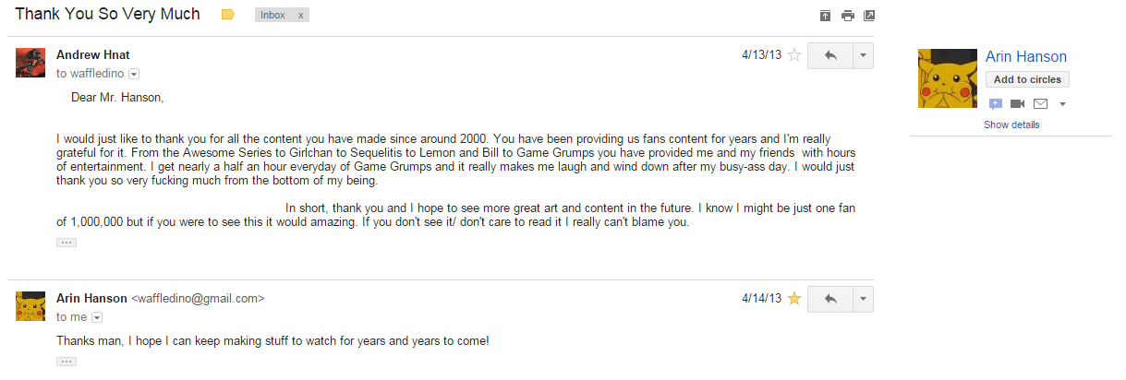Image resolution: width=1126 pixels, height=380 pixels.
Task: Click the print all icon
Action: pos(847,16)
